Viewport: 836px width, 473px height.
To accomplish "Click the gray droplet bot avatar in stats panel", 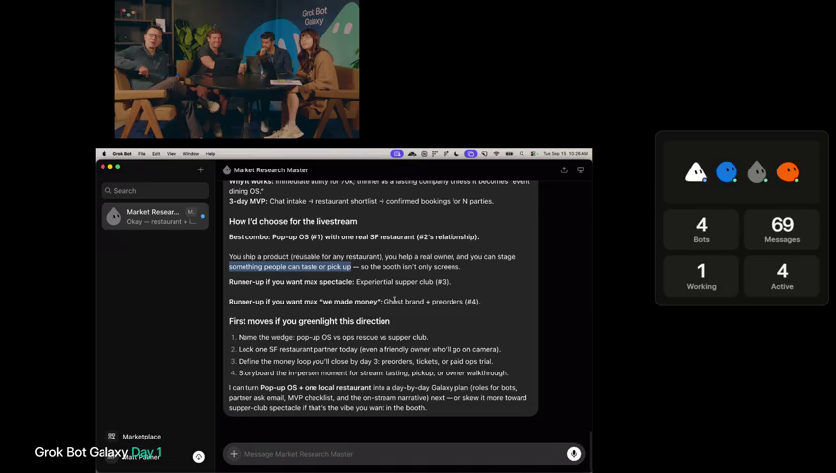I will (x=757, y=172).
